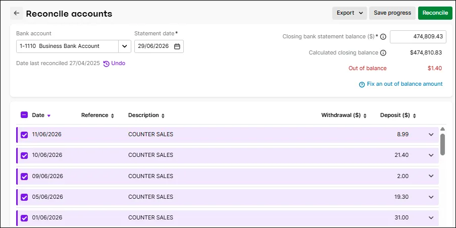Open Fix an out of balance amount link
The height and width of the screenshot is (228, 456).
pyautogui.click(x=404, y=84)
